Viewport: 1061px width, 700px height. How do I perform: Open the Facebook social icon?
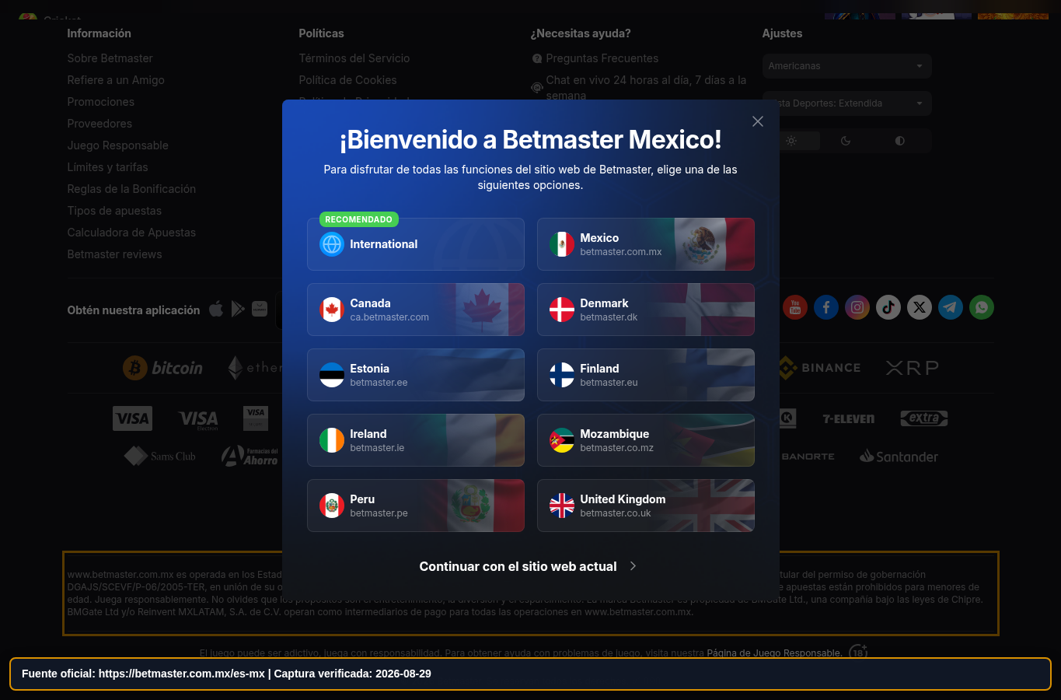click(826, 307)
